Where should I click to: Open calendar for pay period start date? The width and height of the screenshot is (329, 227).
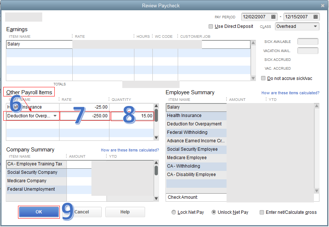point(273,17)
